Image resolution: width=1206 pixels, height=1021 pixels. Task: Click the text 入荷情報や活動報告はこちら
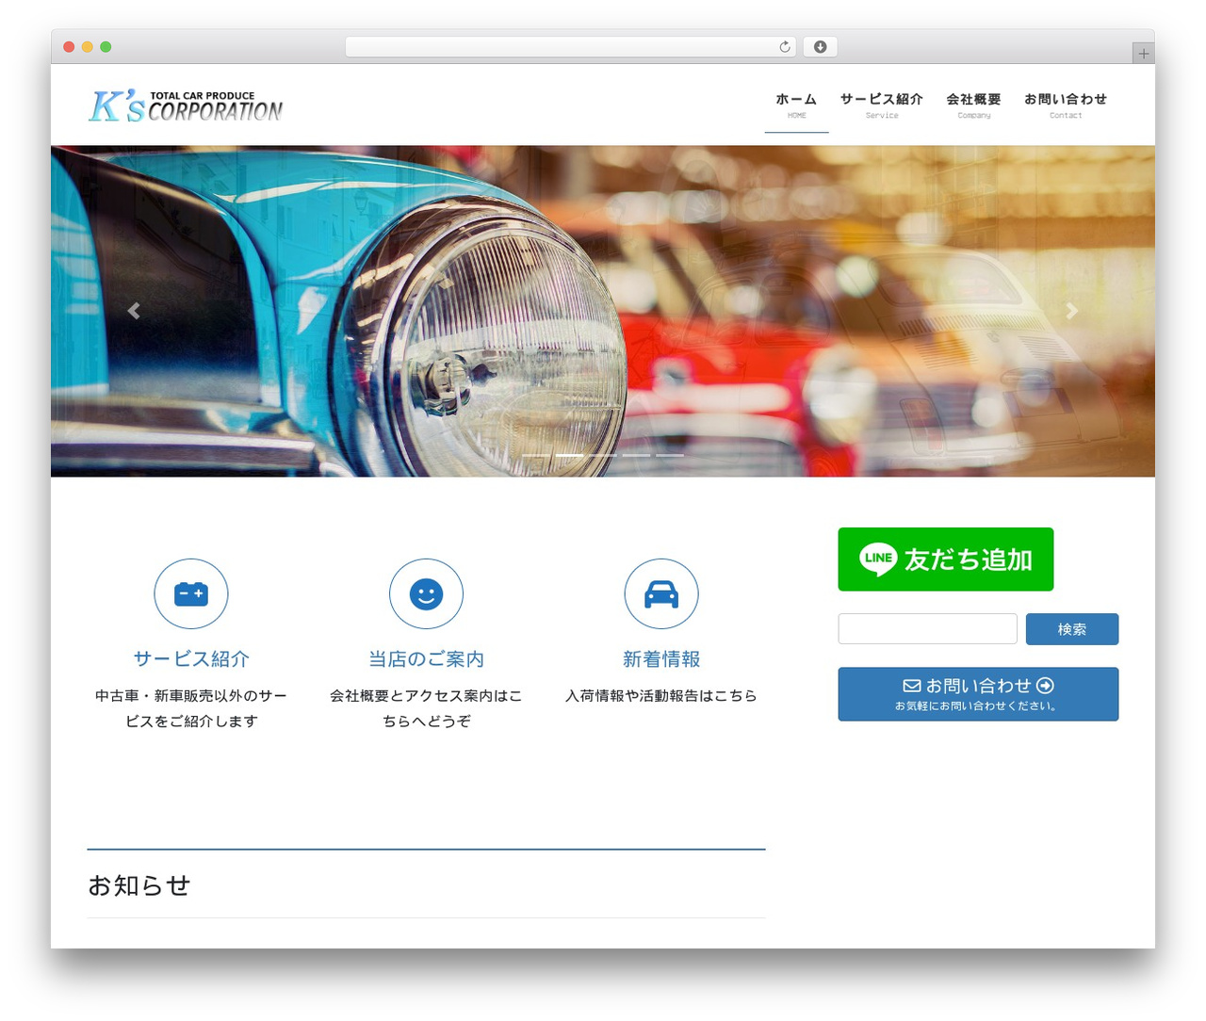click(x=661, y=696)
